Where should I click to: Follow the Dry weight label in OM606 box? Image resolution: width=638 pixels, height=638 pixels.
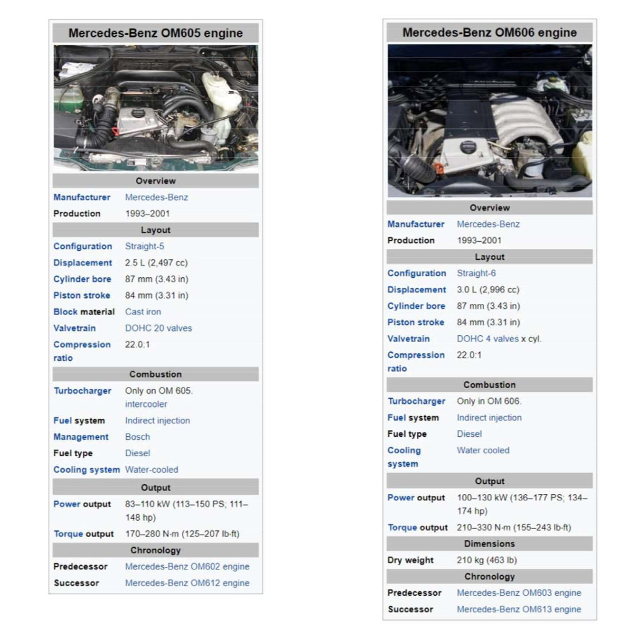click(410, 560)
